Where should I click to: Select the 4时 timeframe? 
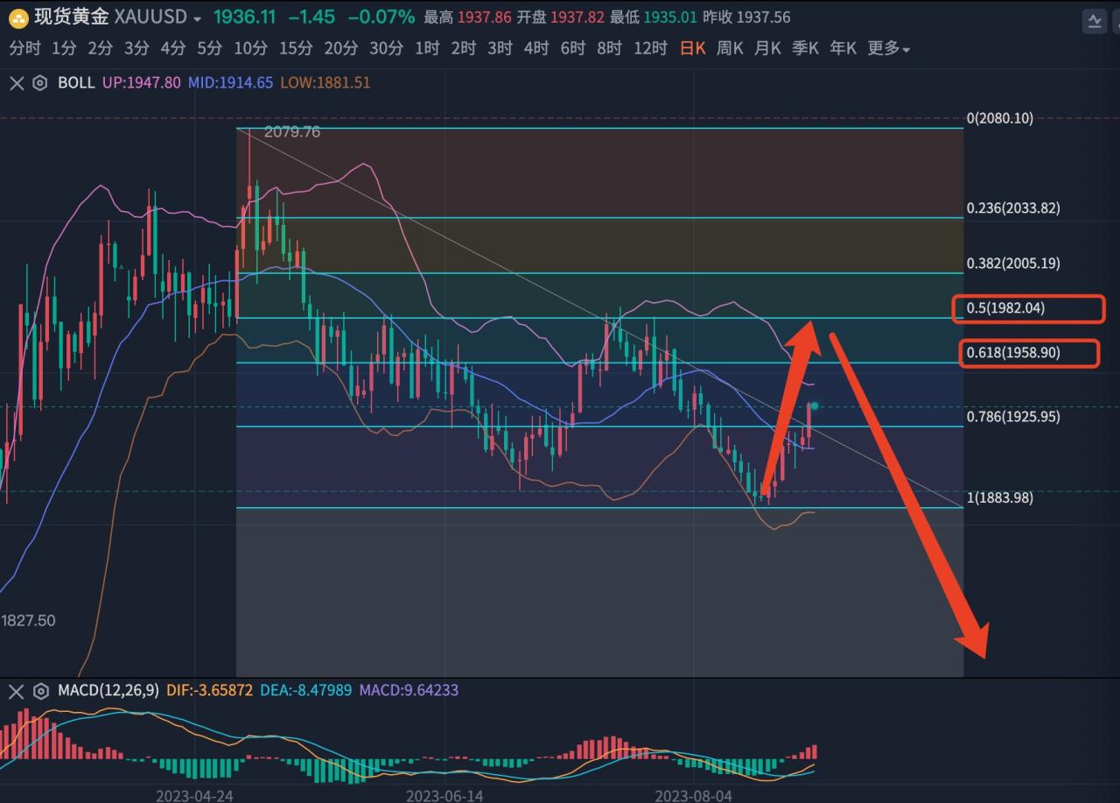(536, 49)
